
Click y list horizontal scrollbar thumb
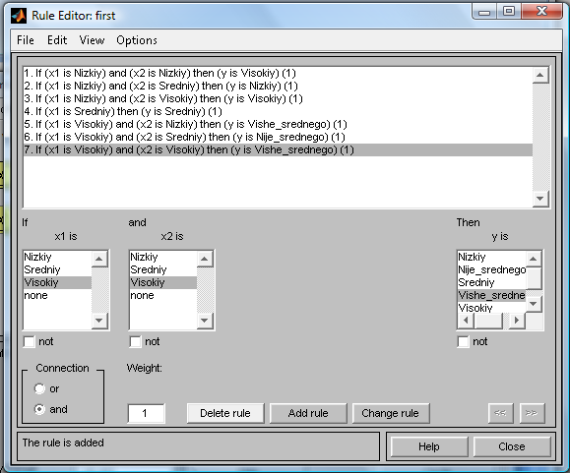[x=488, y=321]
